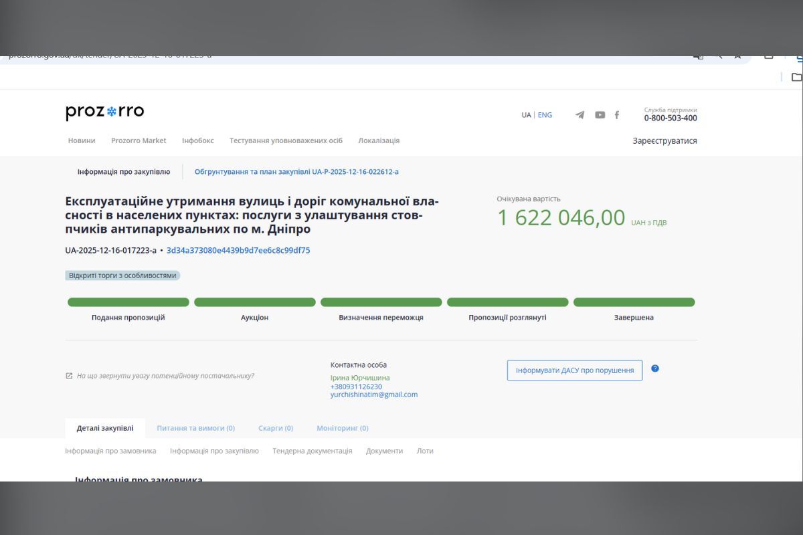Click the blue question mark help icon
The width and height of the screenshot is (803, 535).
[x=655, y=368]
